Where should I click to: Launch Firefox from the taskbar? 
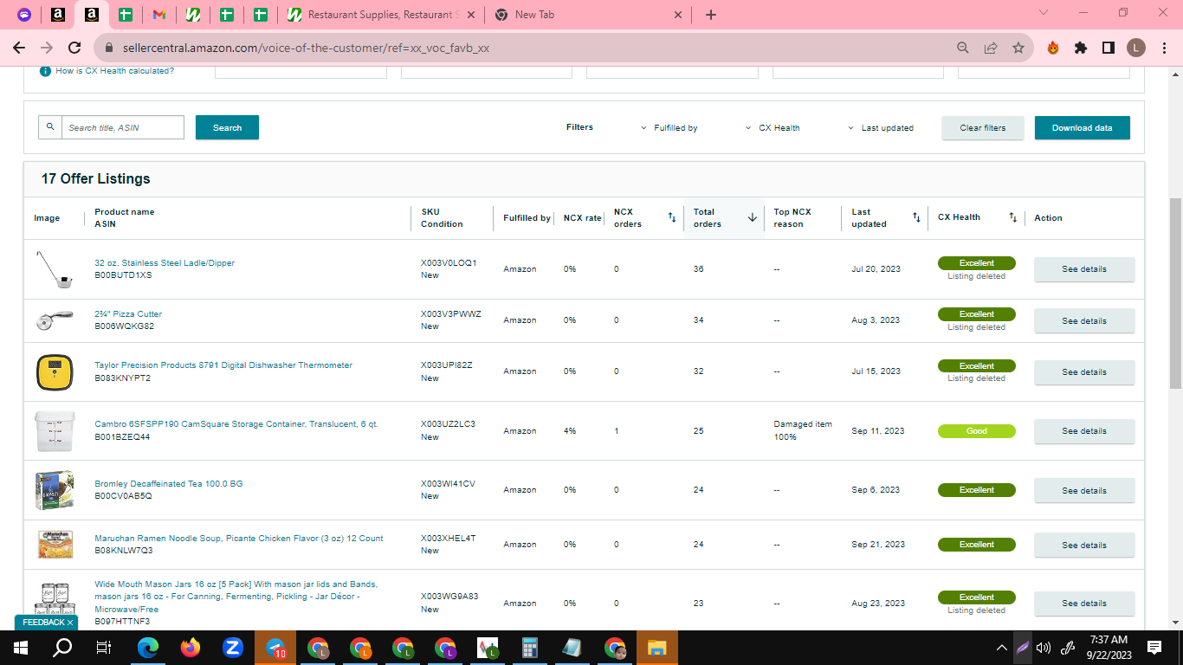point(191,647)
